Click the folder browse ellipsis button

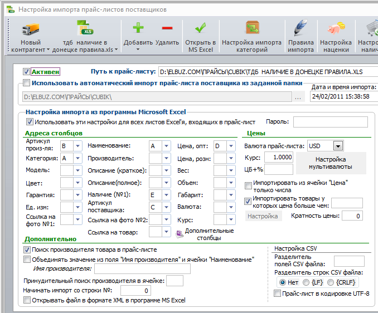click(x=298, y=97)
